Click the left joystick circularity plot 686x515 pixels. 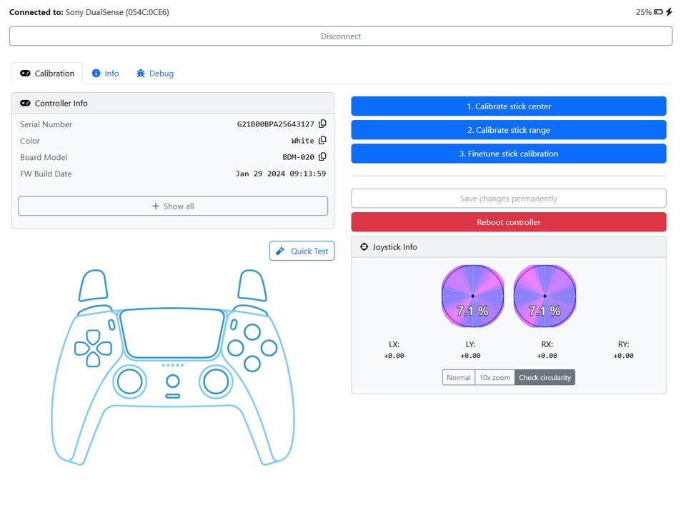point(472,296)
